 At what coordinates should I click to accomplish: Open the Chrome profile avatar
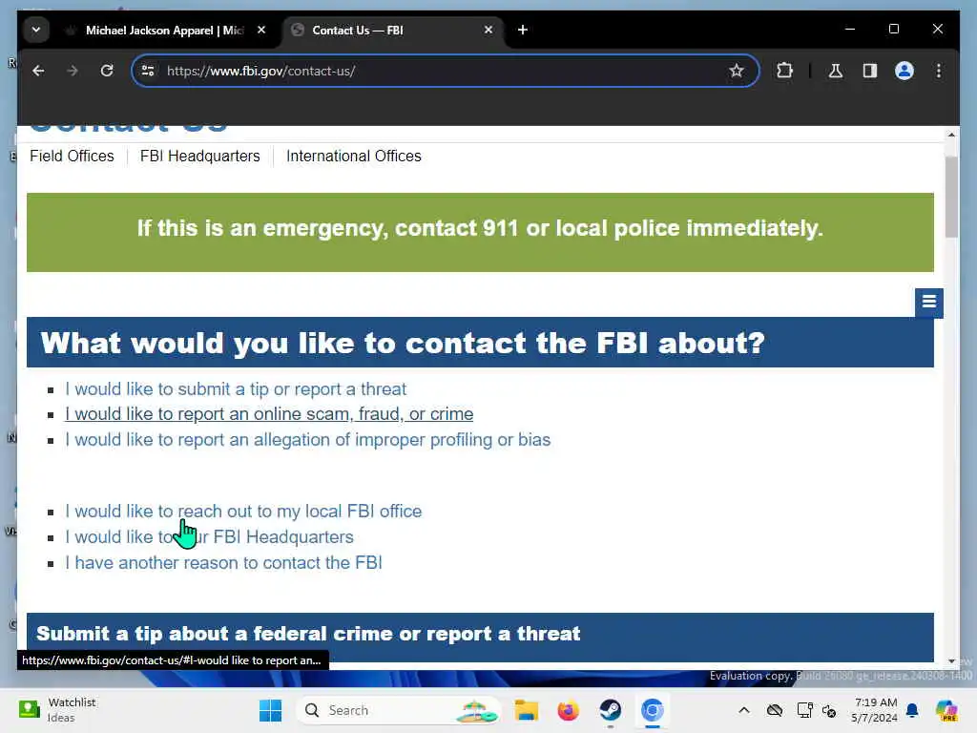pos(904,71)
